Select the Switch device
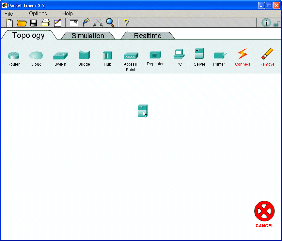This screenshot has width=282, height=241. coord(60,59)
